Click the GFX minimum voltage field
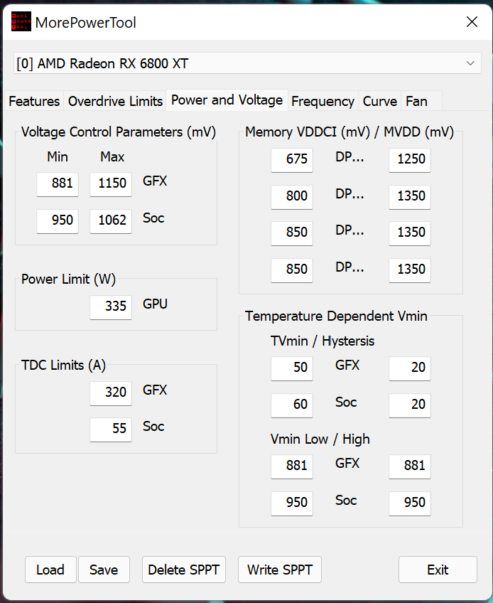This screenshot has width=493, height=603. tap(58, 184)
